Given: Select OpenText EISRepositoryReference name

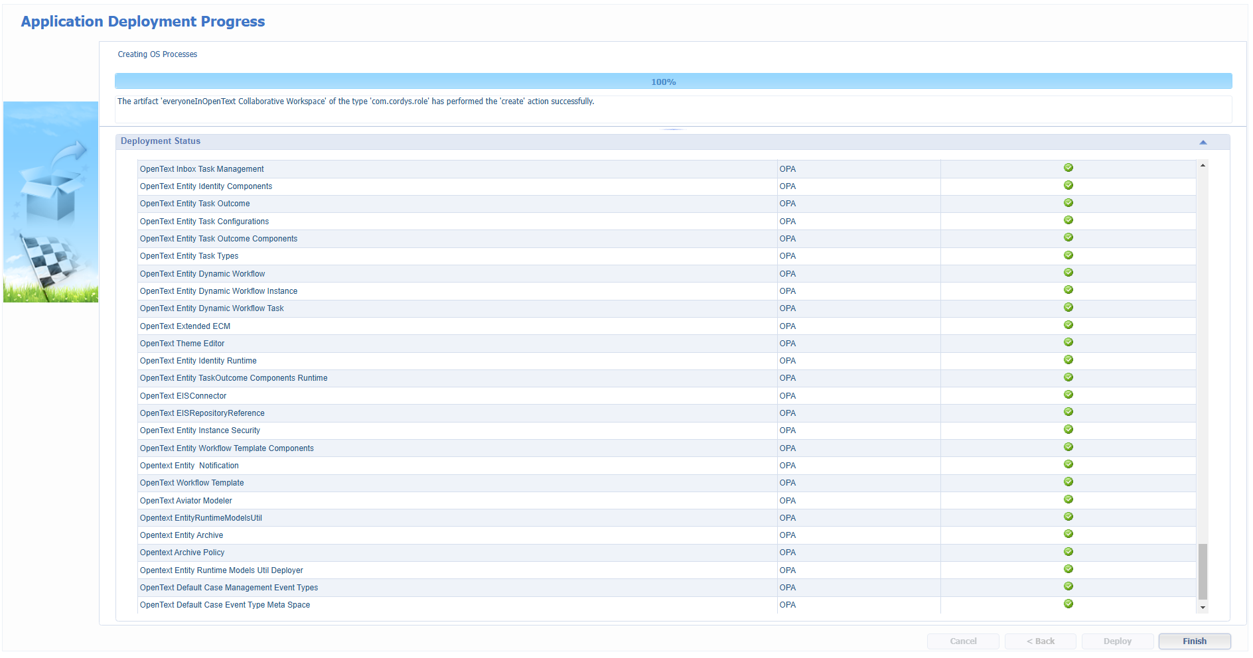Looking at the screenshot, I should pyautogui.click(x=202, y=413).
